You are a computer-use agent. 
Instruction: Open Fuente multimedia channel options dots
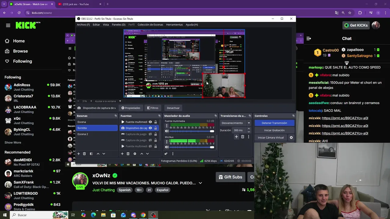click(x=167, y=126)
